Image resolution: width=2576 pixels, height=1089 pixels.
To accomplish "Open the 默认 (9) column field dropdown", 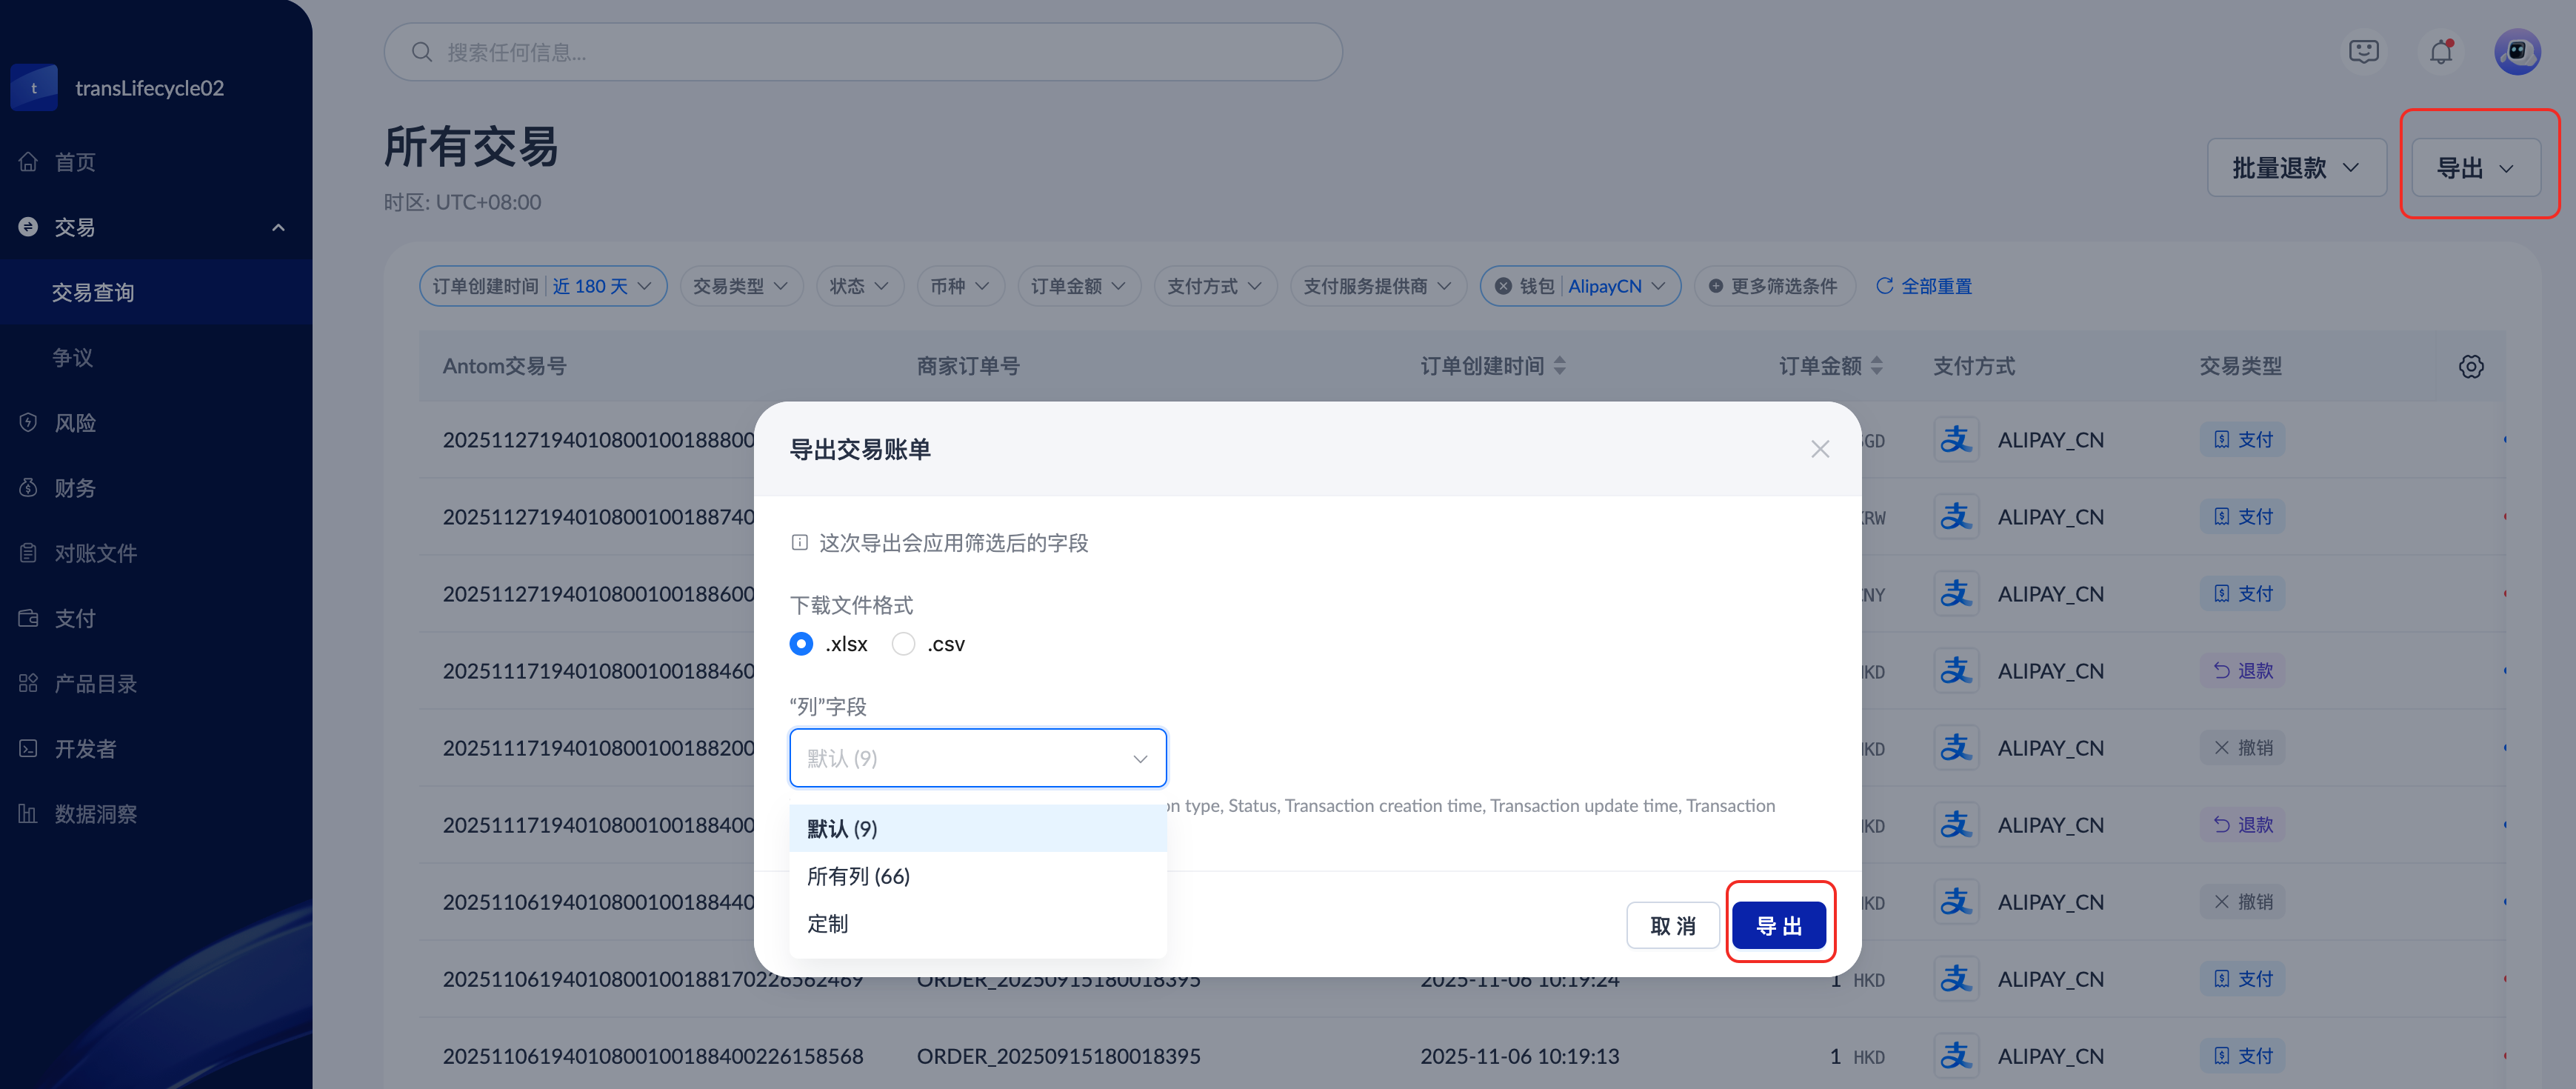I will [x=977, y=758].
